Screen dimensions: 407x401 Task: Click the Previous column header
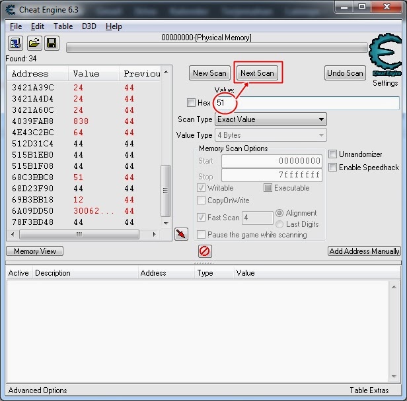point(140,74)
